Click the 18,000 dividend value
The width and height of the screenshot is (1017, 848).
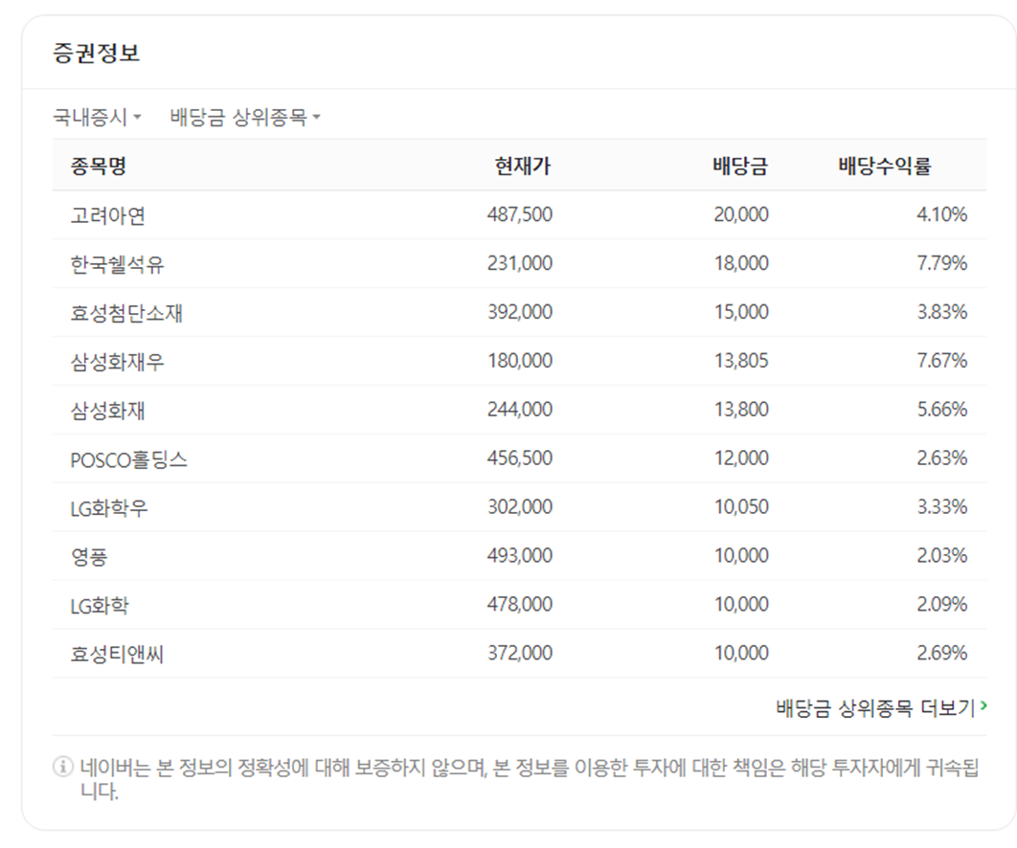741,263
